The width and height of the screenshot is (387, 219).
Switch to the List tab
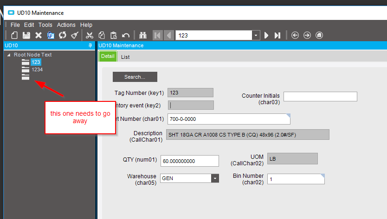point(125,57)
